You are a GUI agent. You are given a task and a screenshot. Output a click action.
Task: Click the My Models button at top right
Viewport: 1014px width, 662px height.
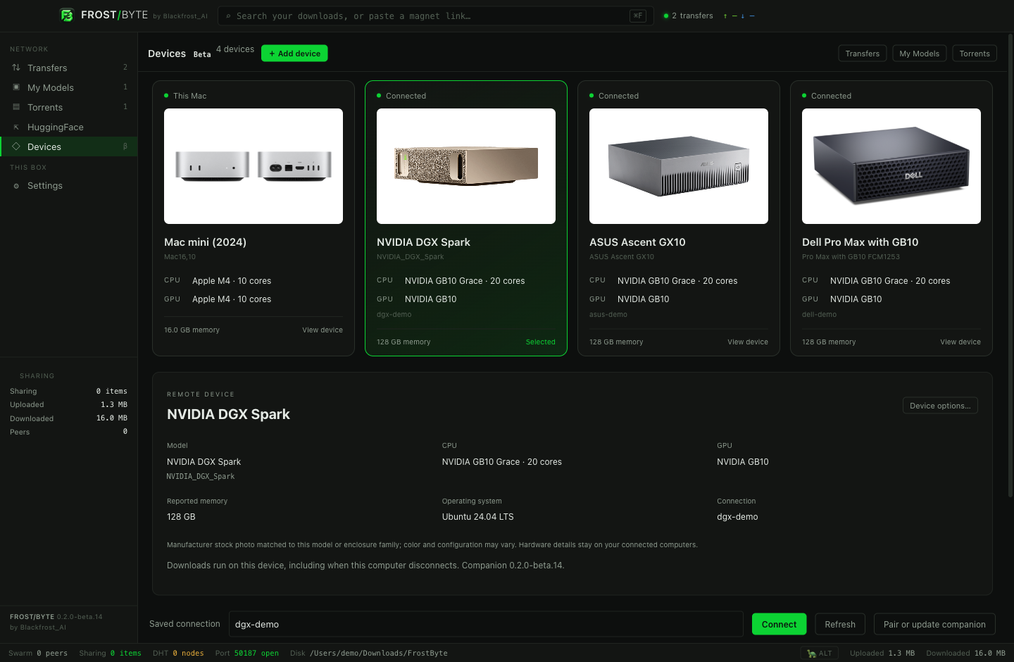919,54
